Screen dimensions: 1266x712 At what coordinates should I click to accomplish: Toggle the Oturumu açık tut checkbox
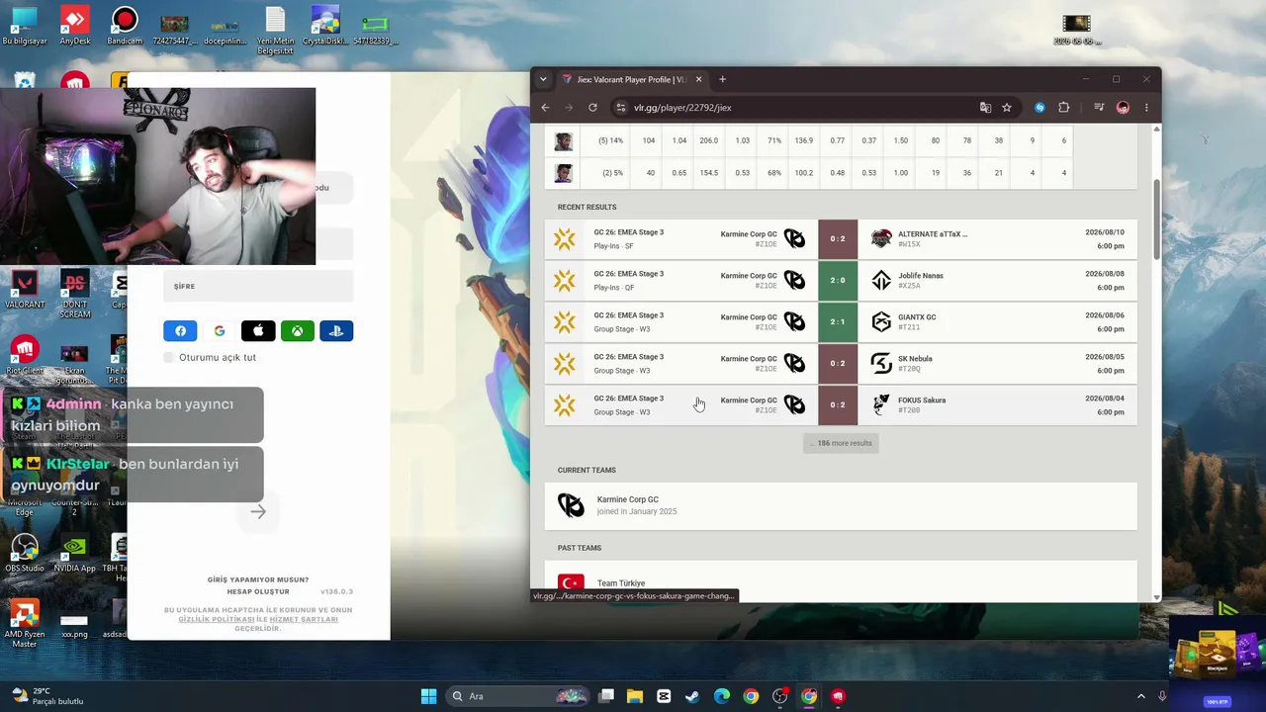(x=168, y=357)
